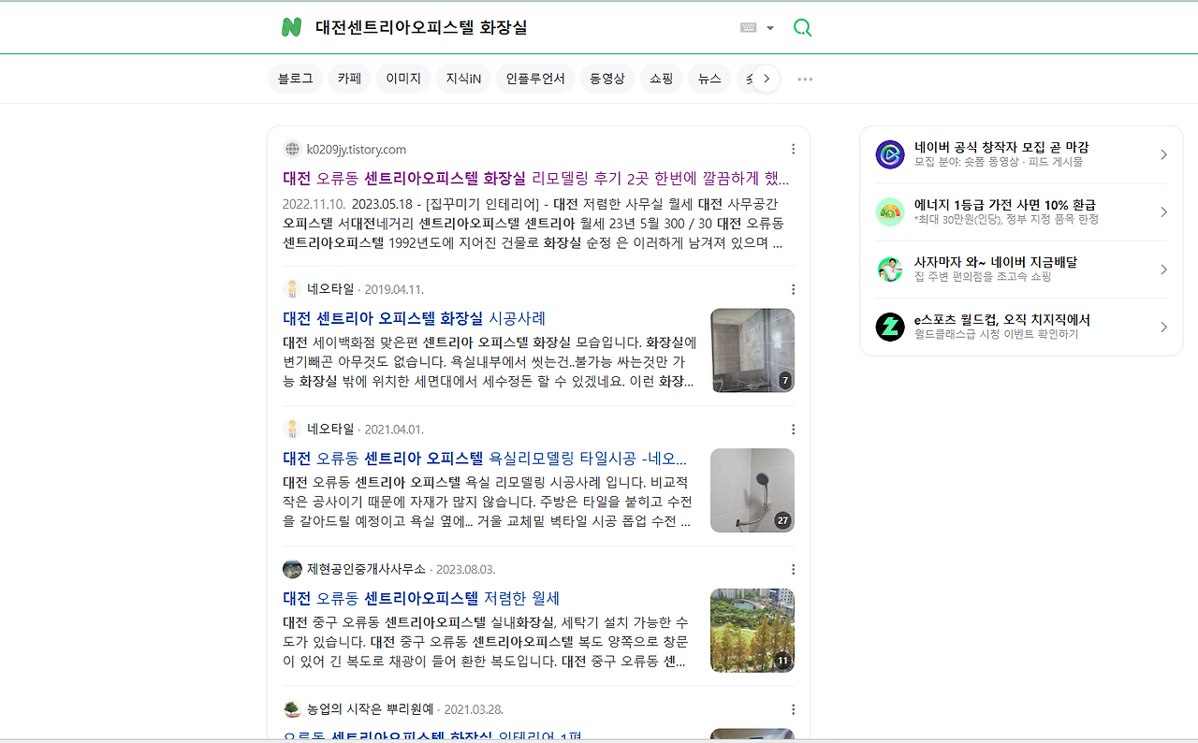Click the 네오타일 profile icon dated 2019.04.11.
Screen dimensions: 1198x743
[292, 289]
